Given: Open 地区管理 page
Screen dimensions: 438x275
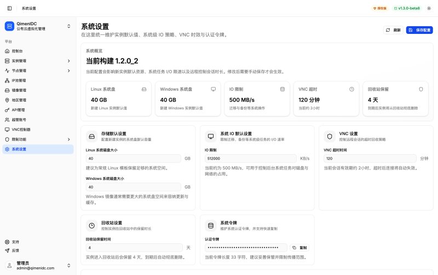Looking at the screenshot, I should (38, 100).
